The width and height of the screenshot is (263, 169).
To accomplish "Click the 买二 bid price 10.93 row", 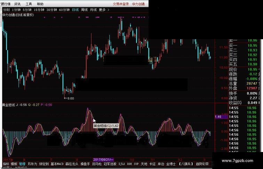I will 243,50.
